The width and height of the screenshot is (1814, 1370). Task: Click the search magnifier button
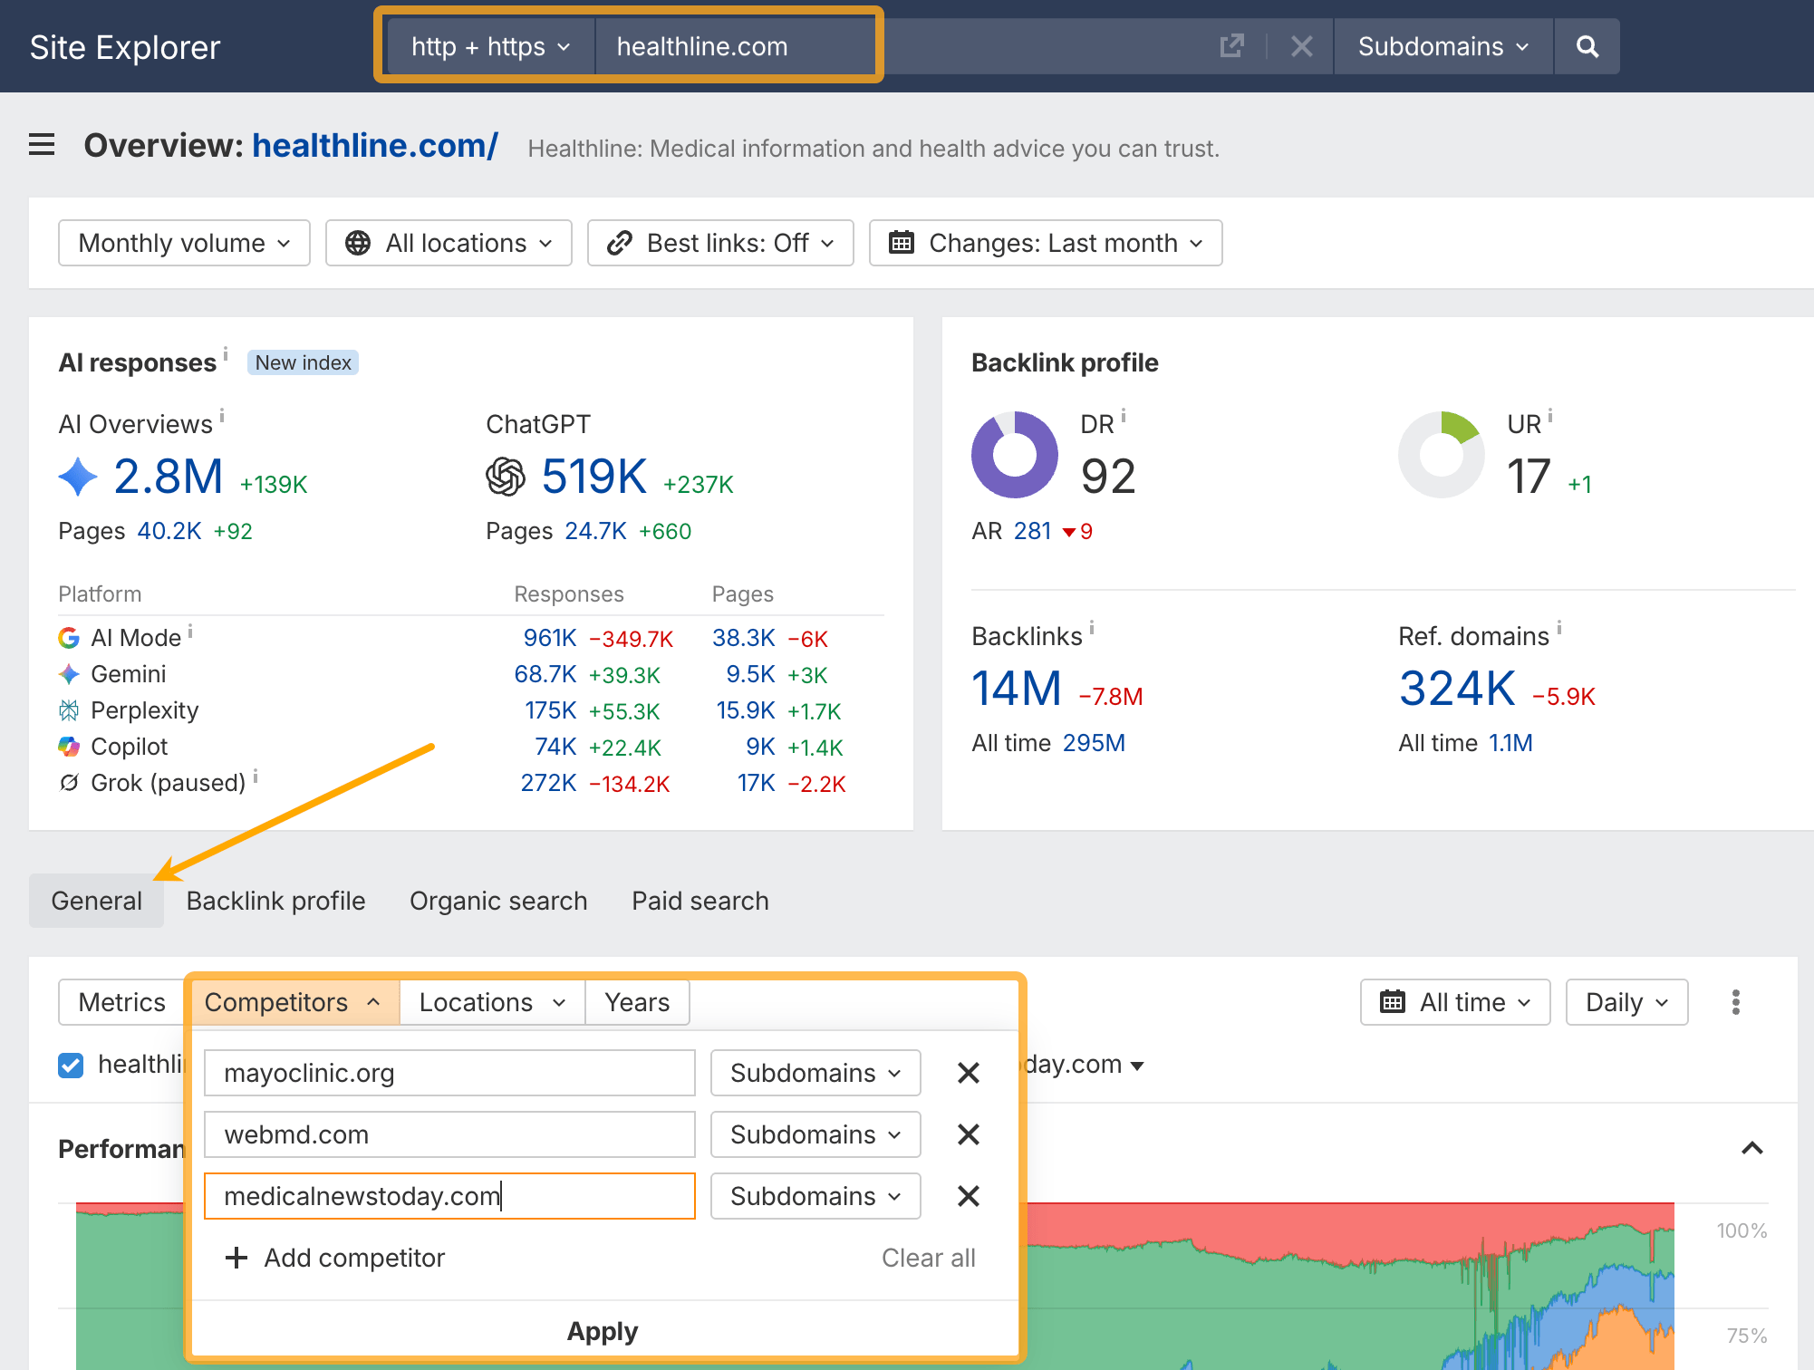click(x=1587, y=46)
